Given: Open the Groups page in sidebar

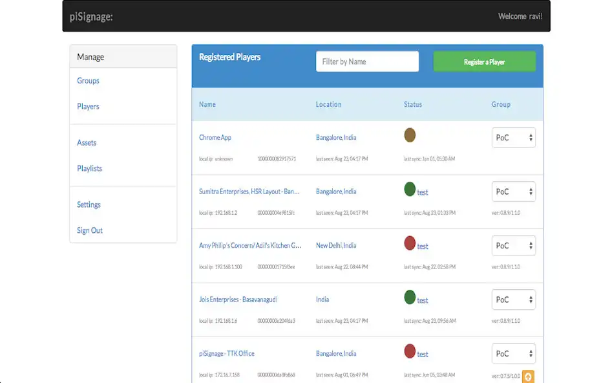Looking at the screenshot, I should (x=88, y=81).
